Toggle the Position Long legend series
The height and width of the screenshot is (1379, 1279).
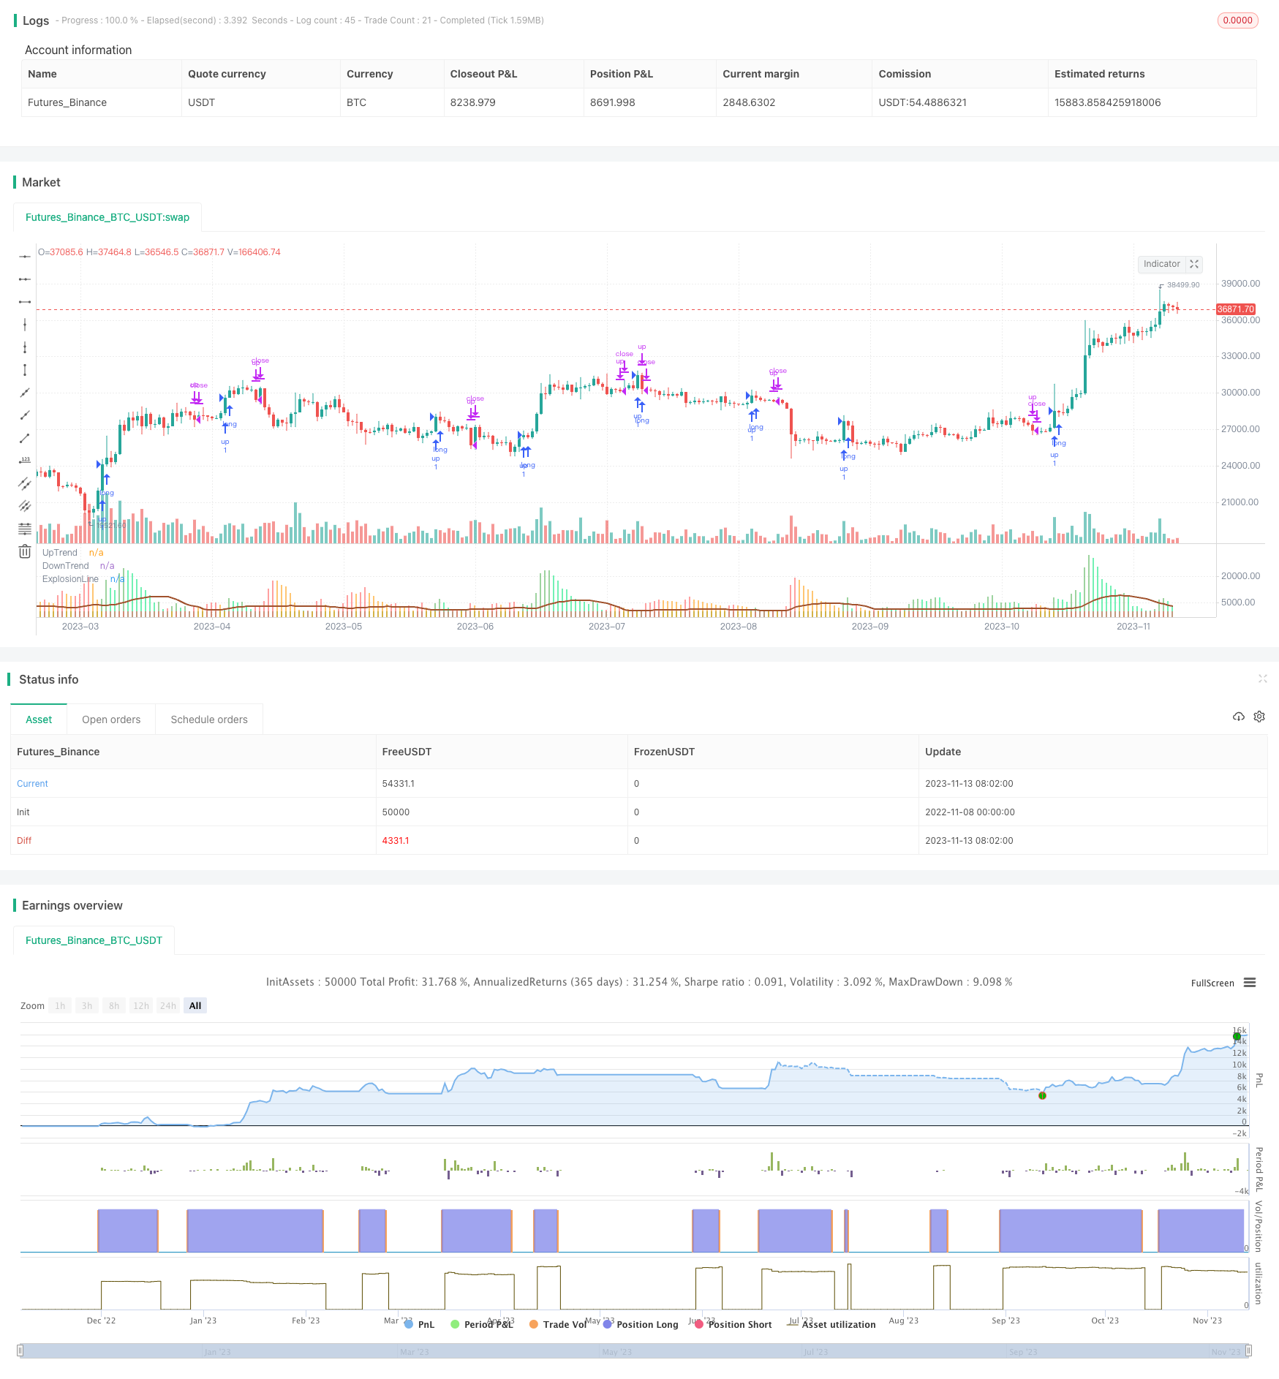tap(641, 1324)
